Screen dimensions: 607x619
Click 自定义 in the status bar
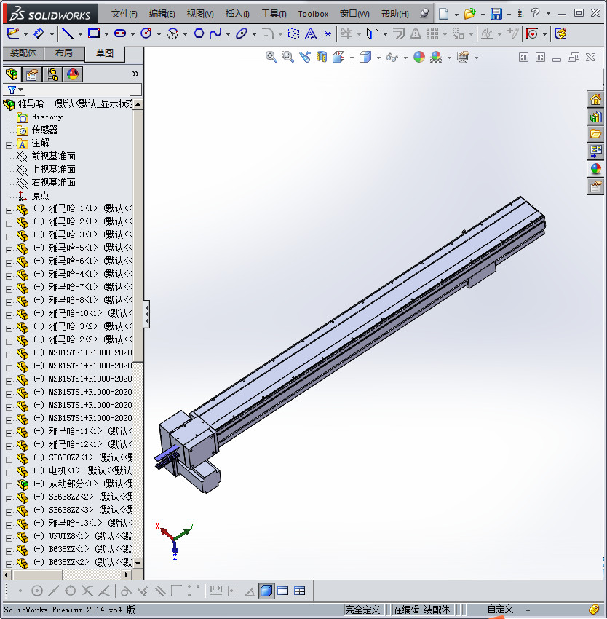(x=500, y=610)
